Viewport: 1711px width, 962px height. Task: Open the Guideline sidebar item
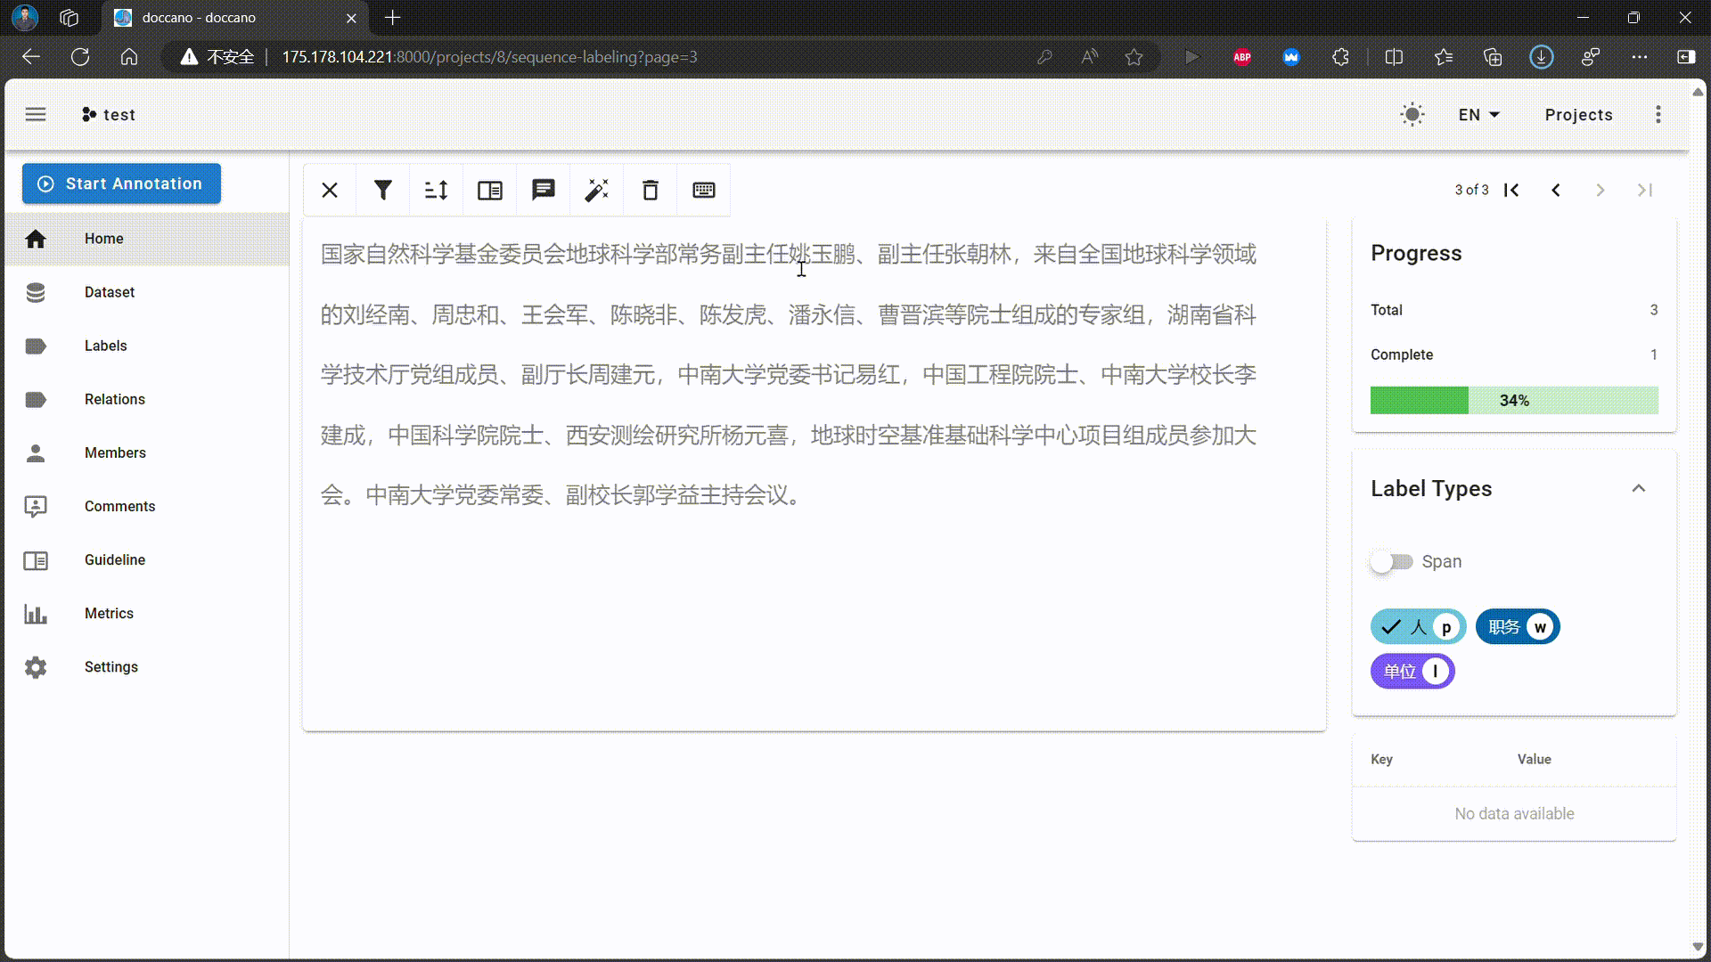pyautogui.click(x=147, y=559)
